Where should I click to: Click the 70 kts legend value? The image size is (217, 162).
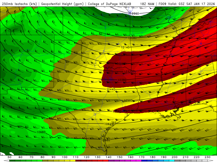pyautogui.click(x=31, y=157)
